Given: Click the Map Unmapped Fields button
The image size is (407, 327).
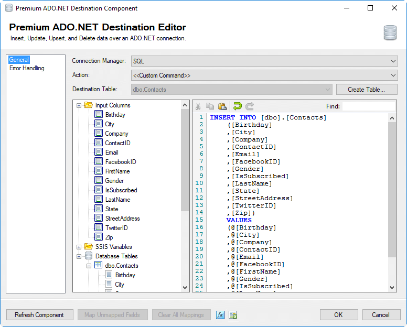Looking at the screenshot, I should (112, 315).
